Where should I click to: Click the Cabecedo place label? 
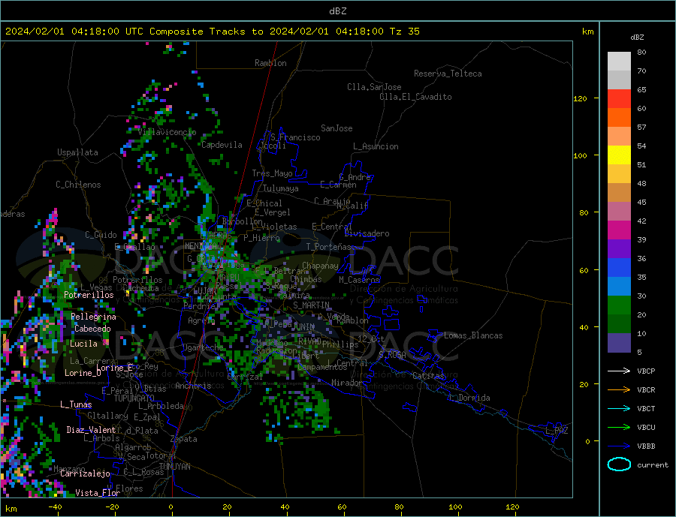tap(92, 329)
